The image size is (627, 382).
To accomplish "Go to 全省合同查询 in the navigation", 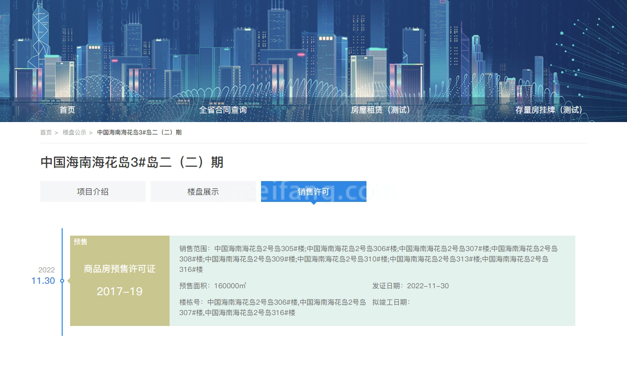I will click(x=223, y=110).
